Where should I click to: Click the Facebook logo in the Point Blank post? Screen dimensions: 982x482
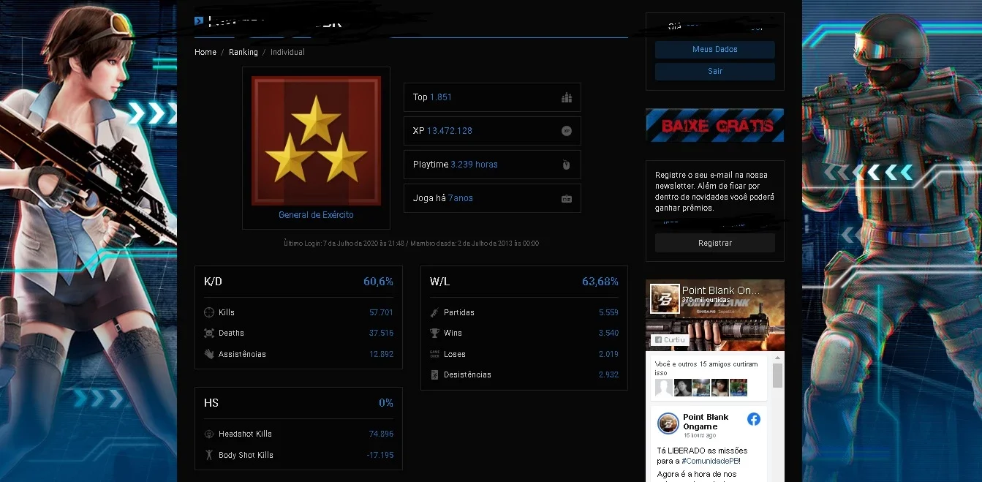click(x=754, y=419)
